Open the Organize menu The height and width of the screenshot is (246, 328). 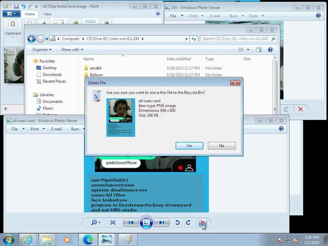(42, 50)
